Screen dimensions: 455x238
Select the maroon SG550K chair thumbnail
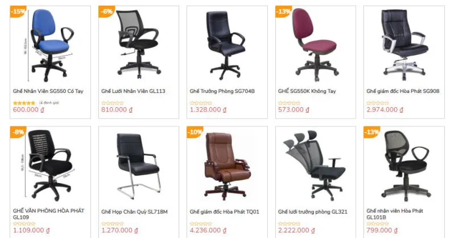click(315, 45)
